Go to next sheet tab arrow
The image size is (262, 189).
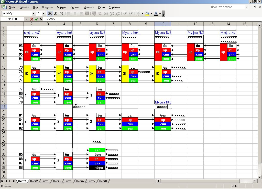(10, 181)
